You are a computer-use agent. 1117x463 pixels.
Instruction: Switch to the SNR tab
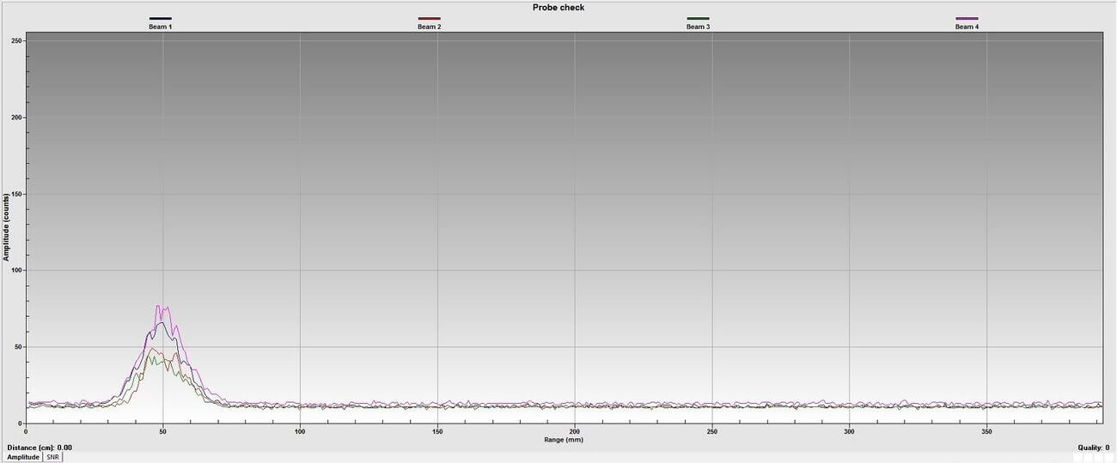52,457
